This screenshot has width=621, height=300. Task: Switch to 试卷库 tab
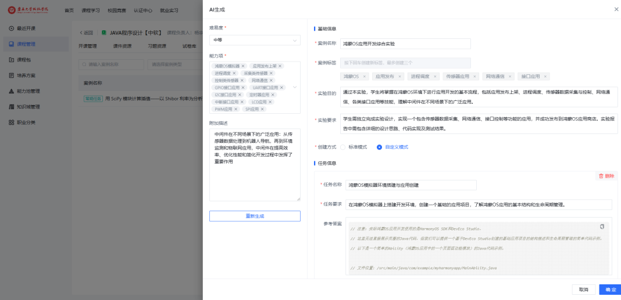(190, 46)
